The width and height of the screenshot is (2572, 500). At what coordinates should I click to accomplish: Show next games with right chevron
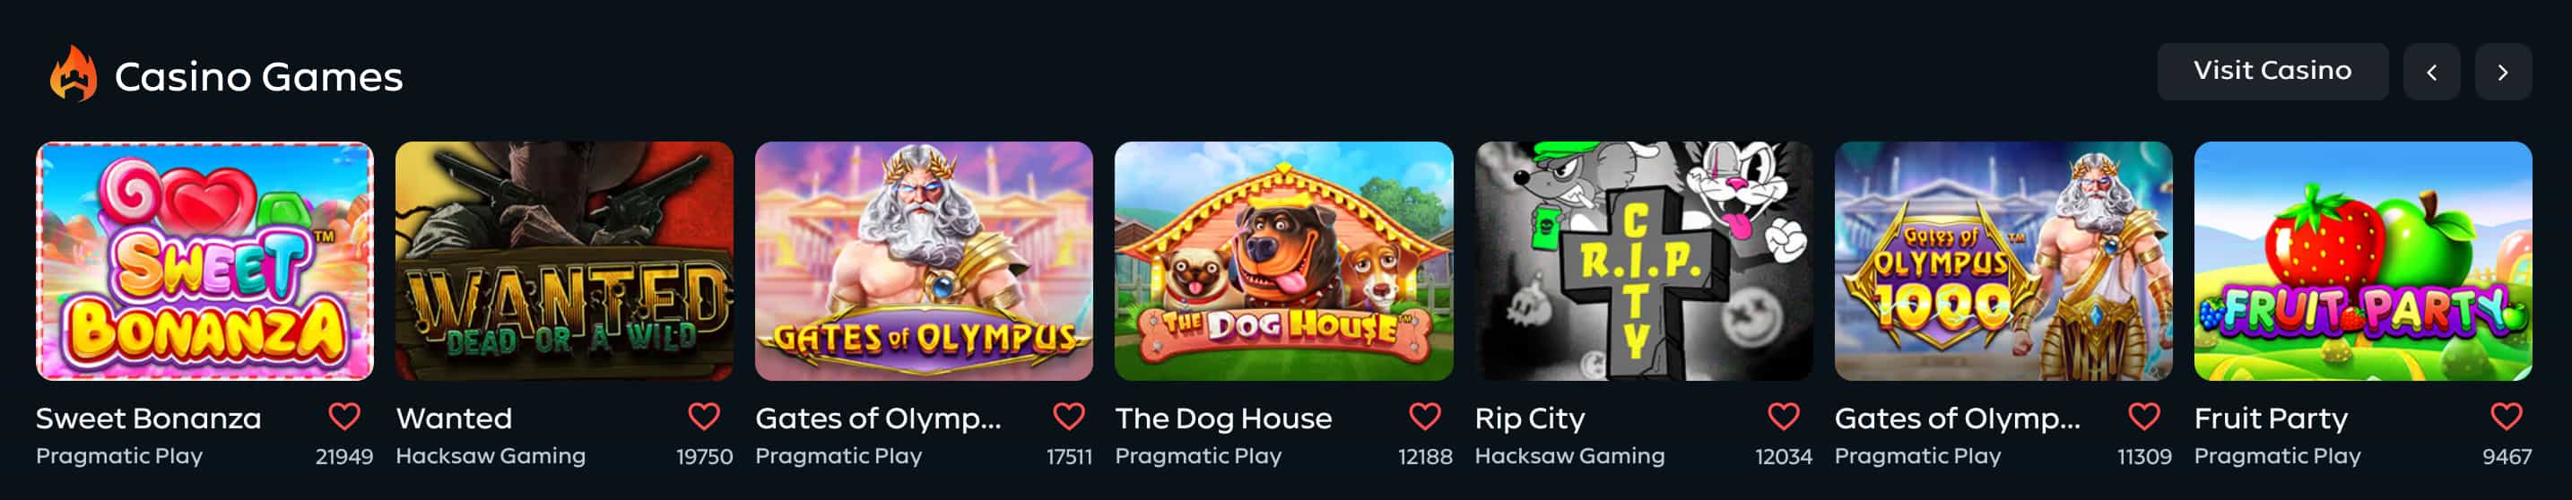2503,72
